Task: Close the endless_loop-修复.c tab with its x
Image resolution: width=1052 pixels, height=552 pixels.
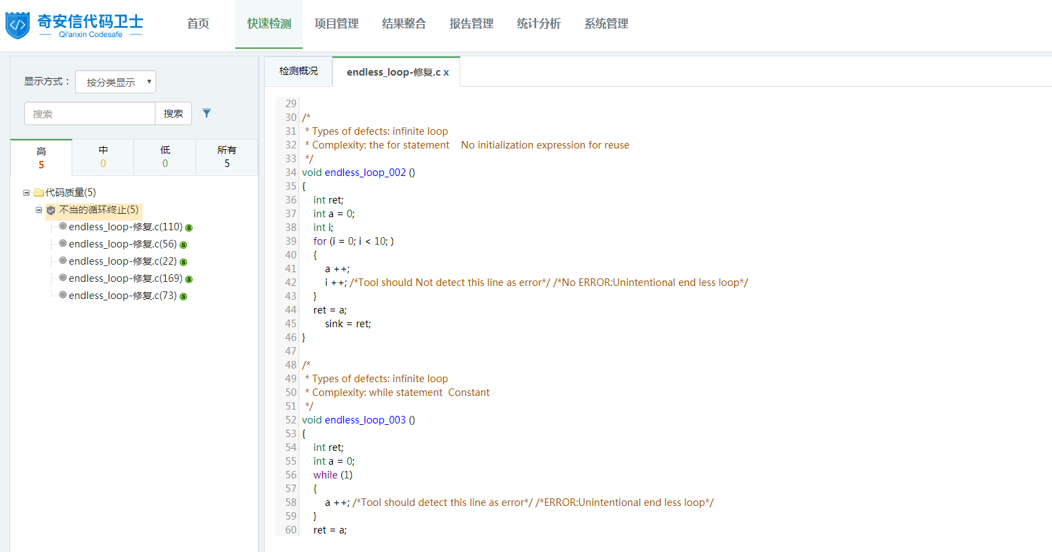Action: point(446,72)
